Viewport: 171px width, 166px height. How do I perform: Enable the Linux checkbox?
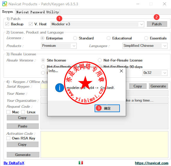tap(23, 112)
